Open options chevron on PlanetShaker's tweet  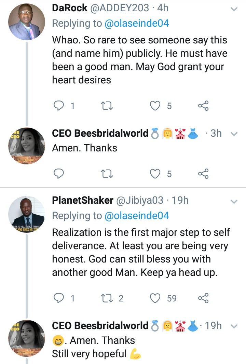[x=234, y=202]
